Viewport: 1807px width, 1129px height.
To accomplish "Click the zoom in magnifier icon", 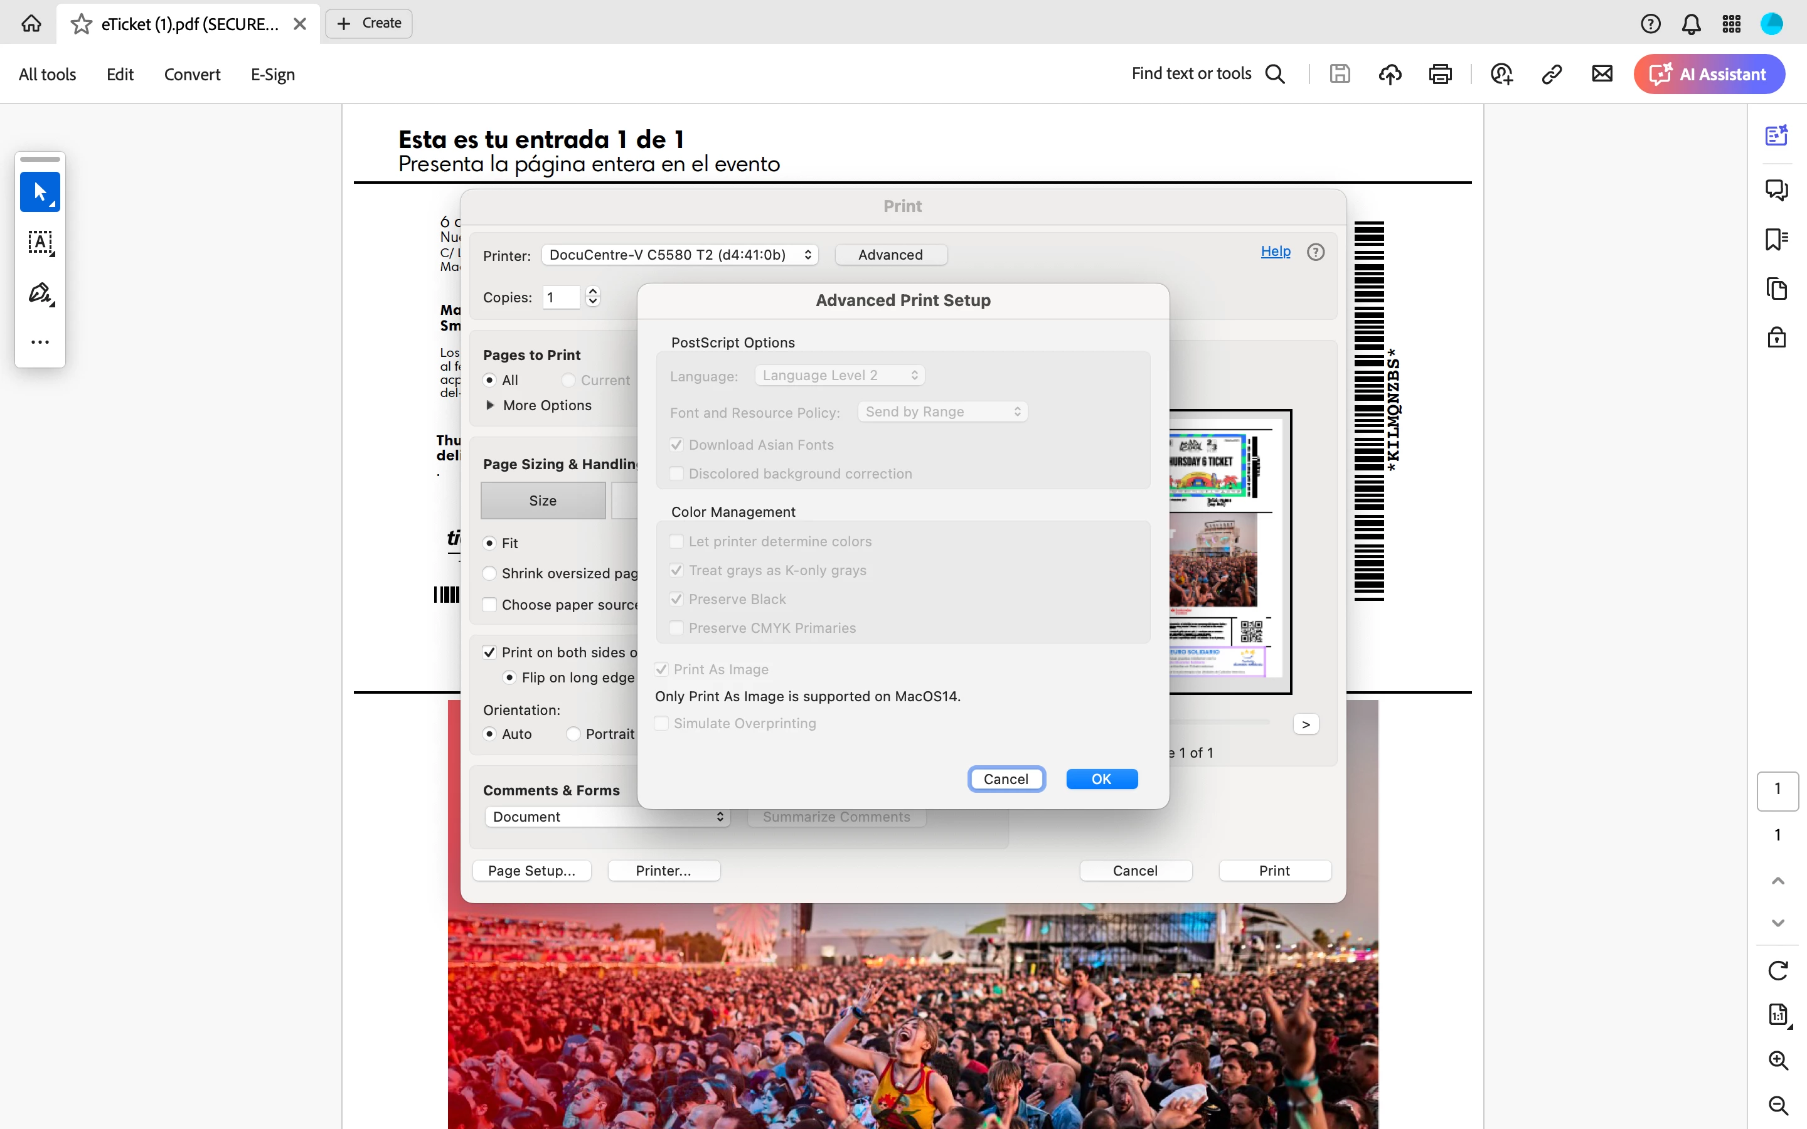I will pos(1778,1060).
